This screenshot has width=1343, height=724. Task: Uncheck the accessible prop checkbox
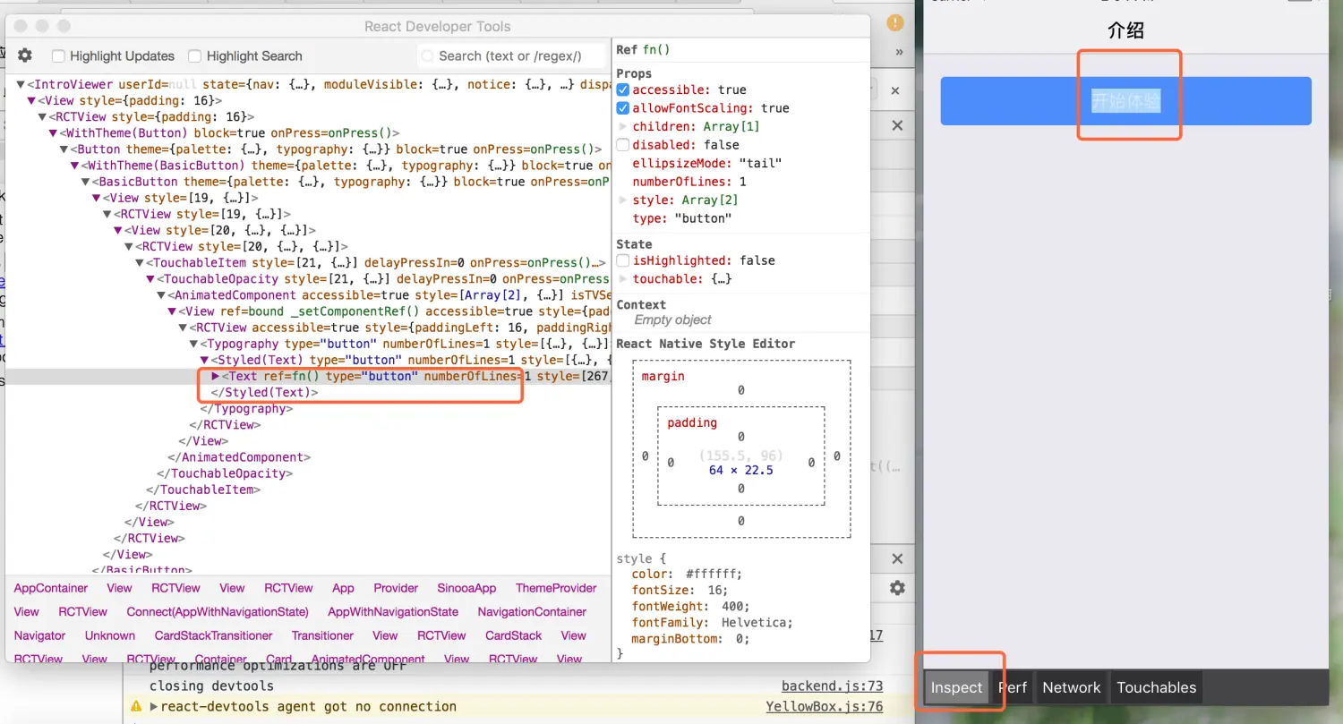[x=623, y=89]
